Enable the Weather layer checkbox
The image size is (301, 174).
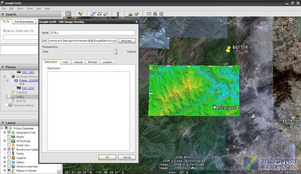[9, 157]
